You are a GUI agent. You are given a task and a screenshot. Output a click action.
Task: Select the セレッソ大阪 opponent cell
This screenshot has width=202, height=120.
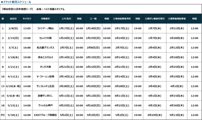pos(45,38)
